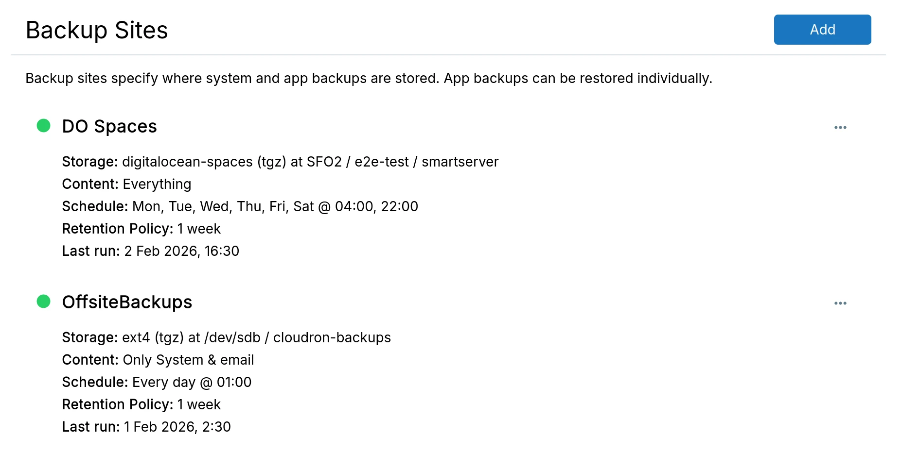Select the DO Spaces site title
Screen dimensions: 902x453
point(109,126)
